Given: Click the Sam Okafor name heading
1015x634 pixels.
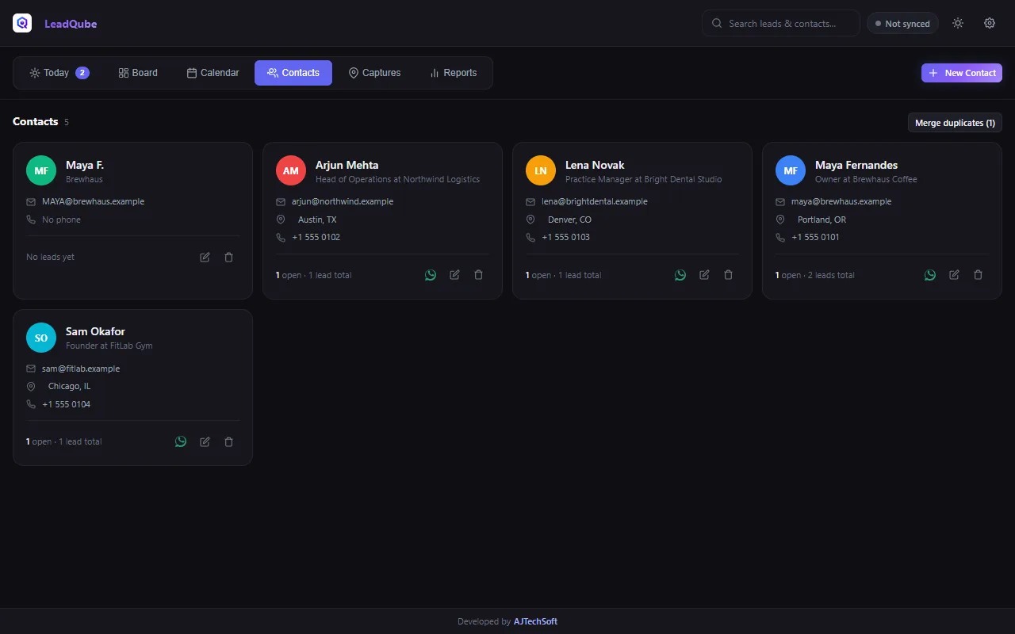Looking at the screenshot, I should point(95,331).
